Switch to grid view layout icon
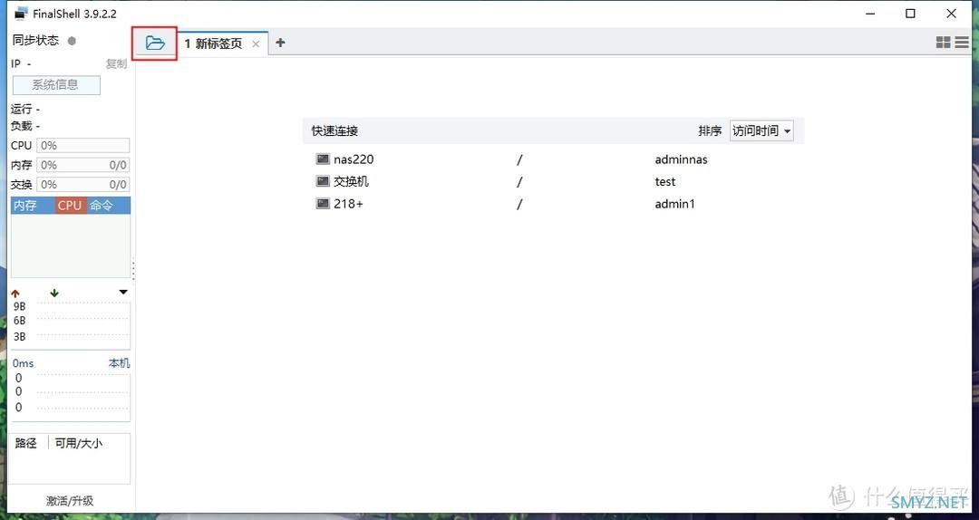 tap(944, 43)
